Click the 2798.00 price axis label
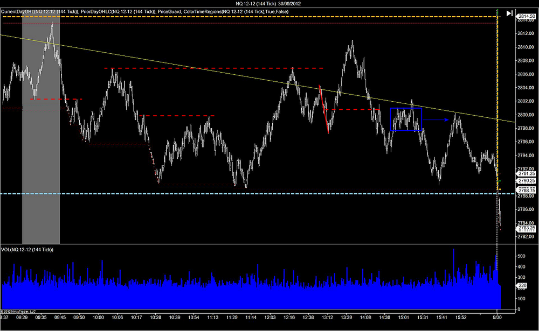This screenshot has width=539, height=331. click(x=526, y=128)
